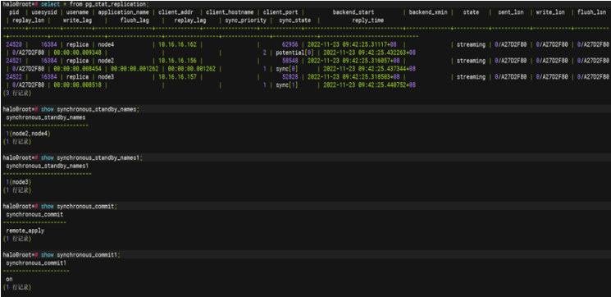This screenshot has height=297, width=611.
Task: Click client address 10.16.16.156
Action: click(x=177, y=61)
